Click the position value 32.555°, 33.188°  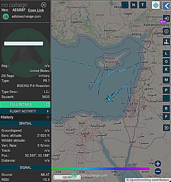click(x=37, y=155)
